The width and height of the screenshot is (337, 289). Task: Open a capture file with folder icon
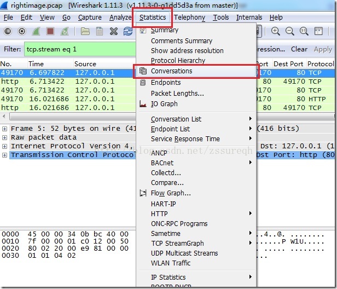coord(85,31)
